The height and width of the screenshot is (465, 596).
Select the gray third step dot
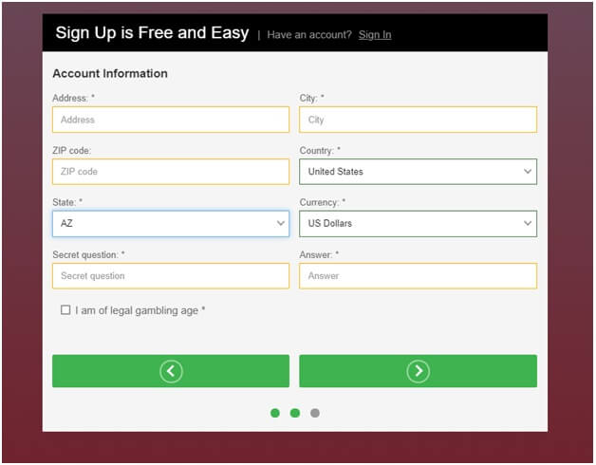tap(315, 413)
